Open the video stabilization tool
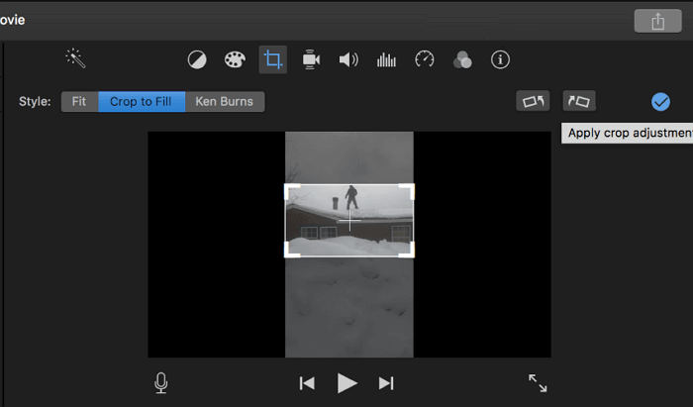This screenshot has width=693, height=407. [x=311, y=60]
